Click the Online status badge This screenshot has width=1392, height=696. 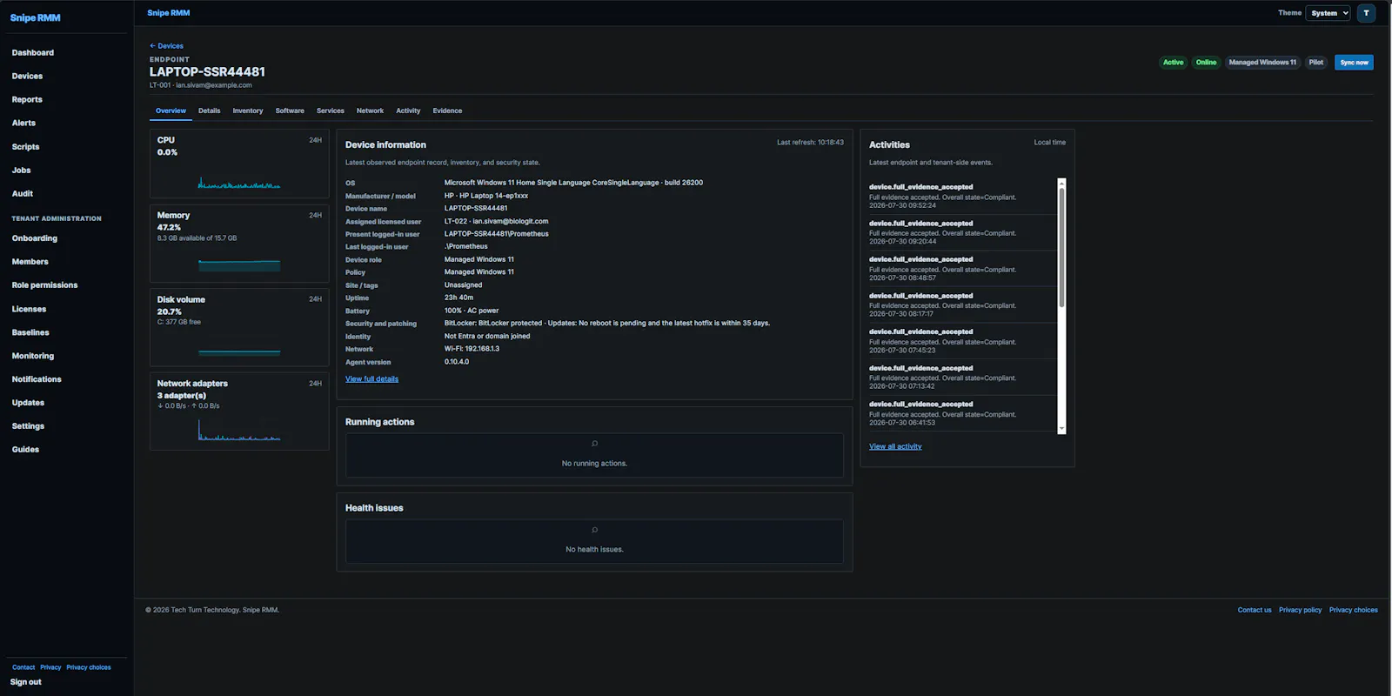click(x=1206, y=63)
